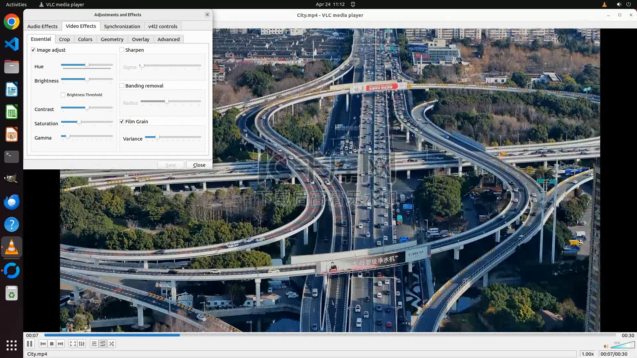Click the previous media button
Image resolution: width=637 pixels, height=358 pixels.
[43, 344]
